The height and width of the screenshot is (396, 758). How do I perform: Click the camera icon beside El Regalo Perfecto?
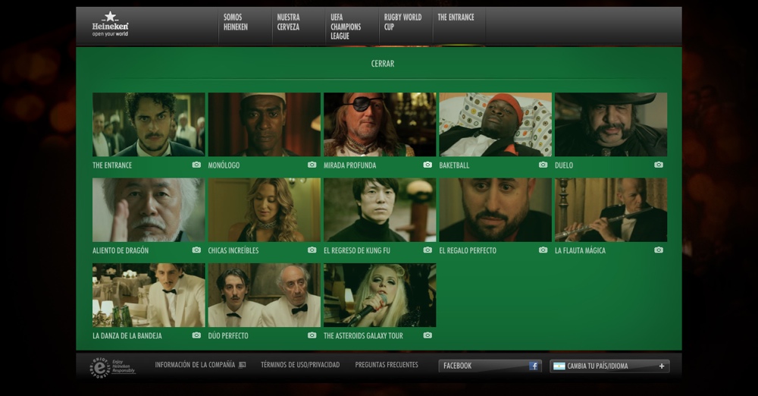tap(543, 250)
